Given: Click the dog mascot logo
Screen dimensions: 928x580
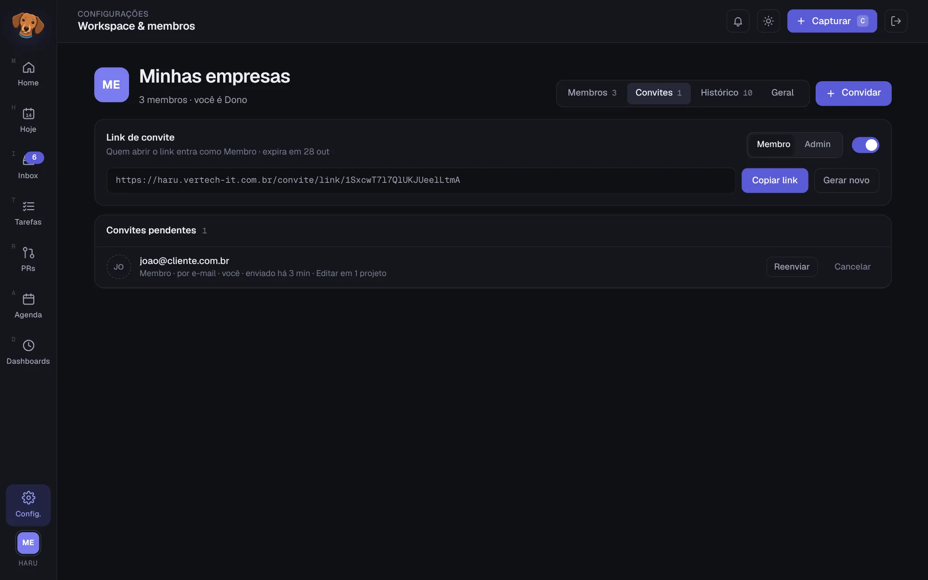Looking at the screenshot, I should click(x=28, y=25).
